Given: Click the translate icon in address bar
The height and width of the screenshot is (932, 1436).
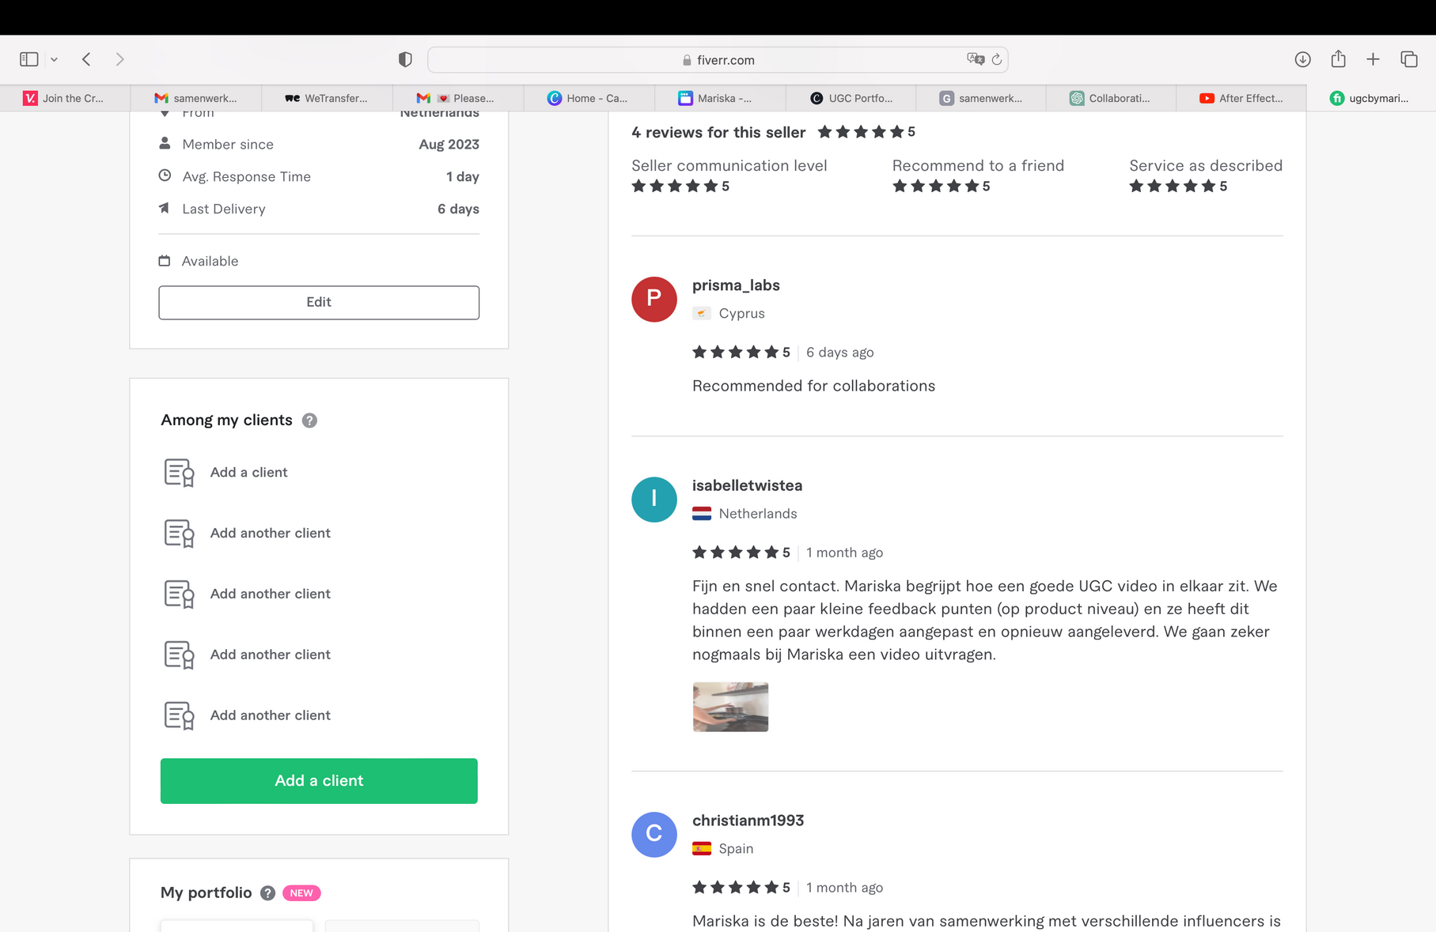Looking at the screenshot, I should [975, 59].
